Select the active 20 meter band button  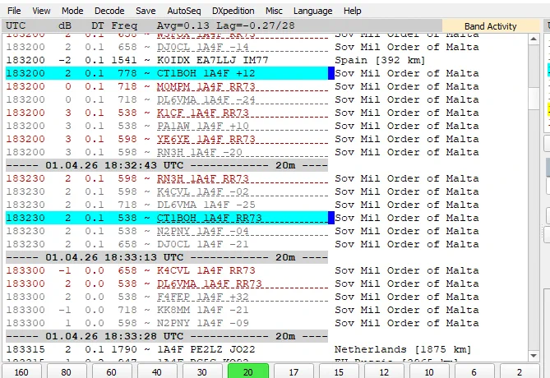(248, 371)
